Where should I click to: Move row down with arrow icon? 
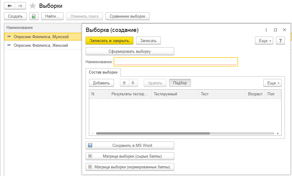(x=133, y=83)
